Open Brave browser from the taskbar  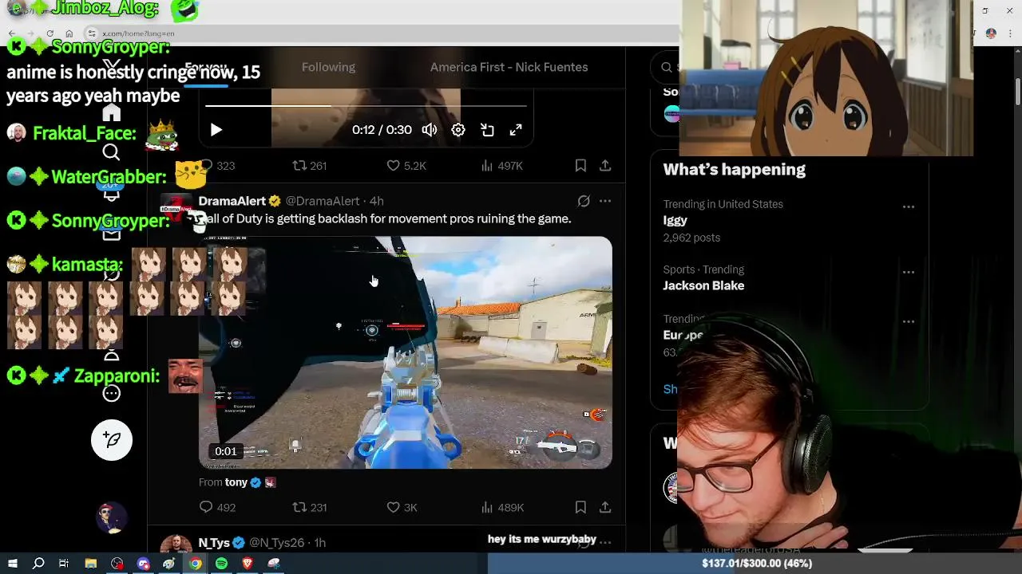coord(248,564)
